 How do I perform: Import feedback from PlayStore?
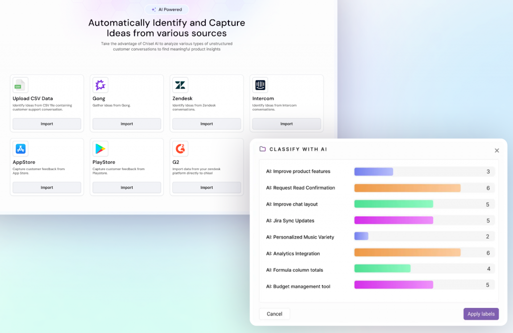point(127,187)
